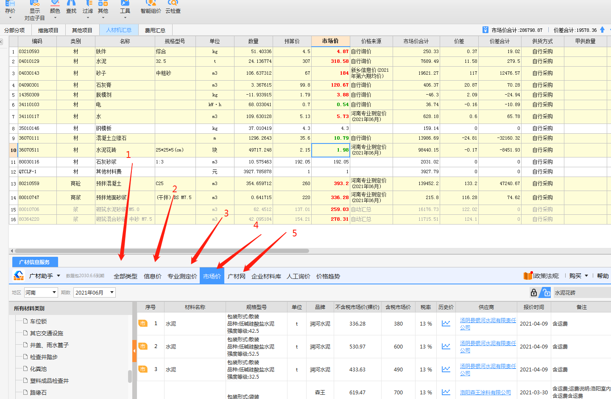611x399 pixels.
Task: Click the blue up-arrow beside 价差合计
Action: point(602,30)
